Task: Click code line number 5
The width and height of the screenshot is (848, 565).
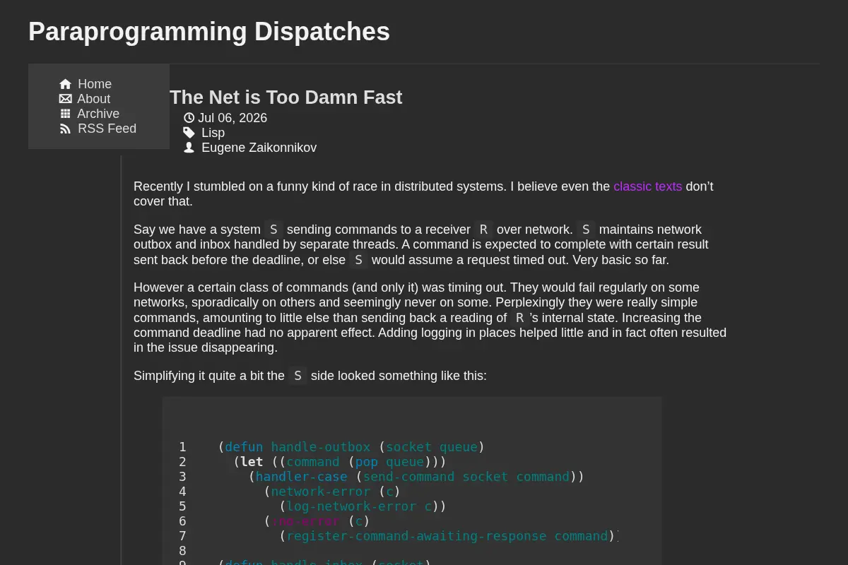Action: pyautogui.click(x=182, y=506)
